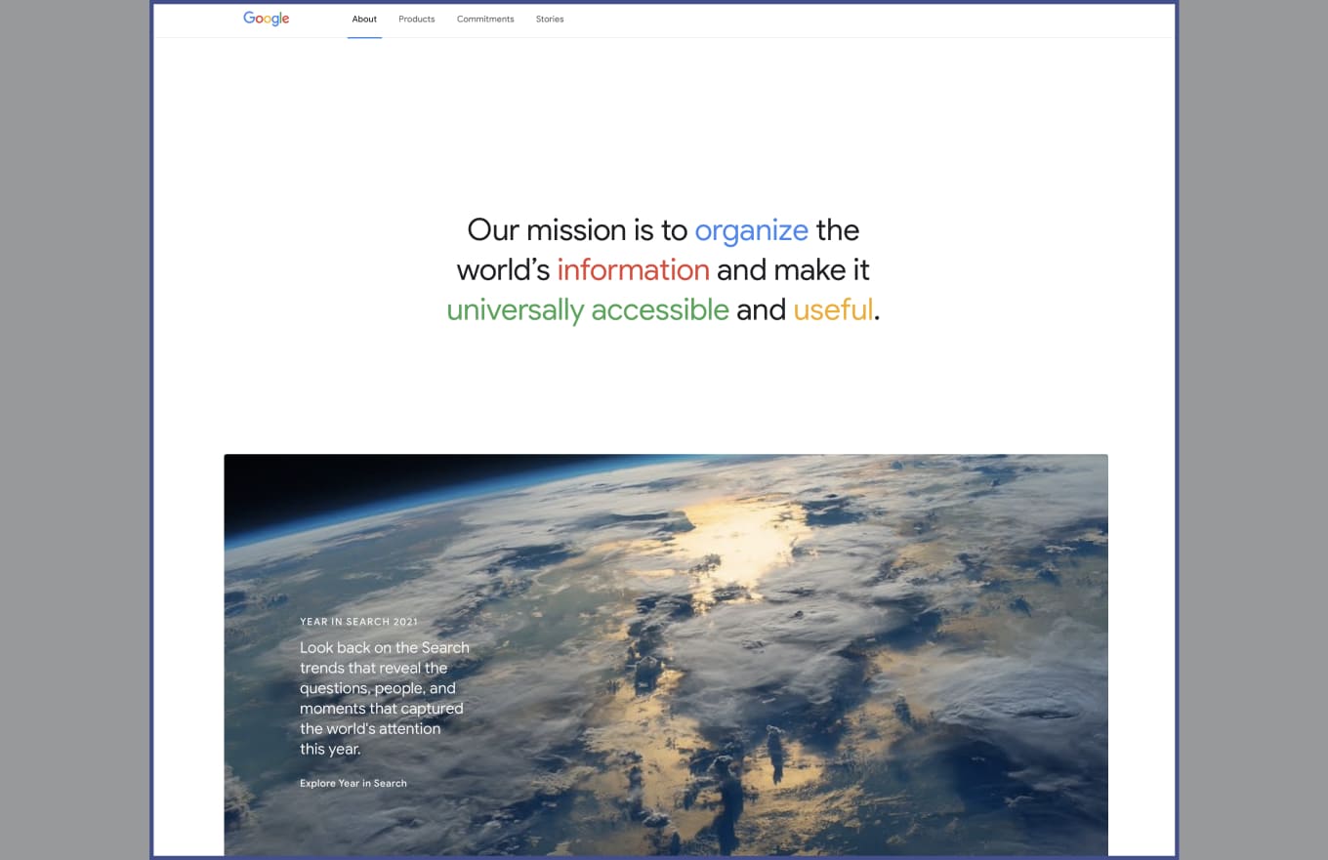Click the blue word "organize"
This screenshot has height=860, width=1328.
tap(751, 230)
